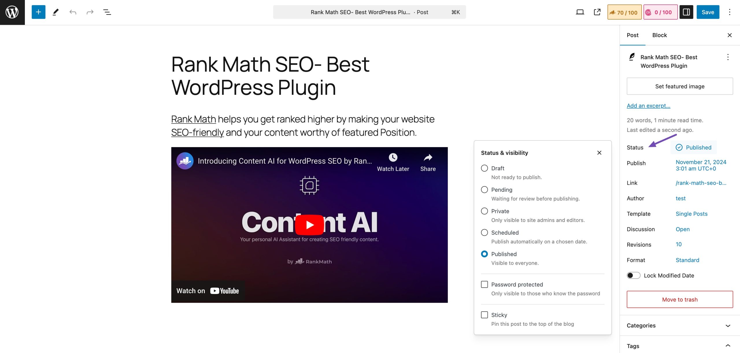The height and width of the screenshot is (353, 740).
Task: Click the Rank Math SEO score icon (70/100)
Action: [x=624, y=12]
